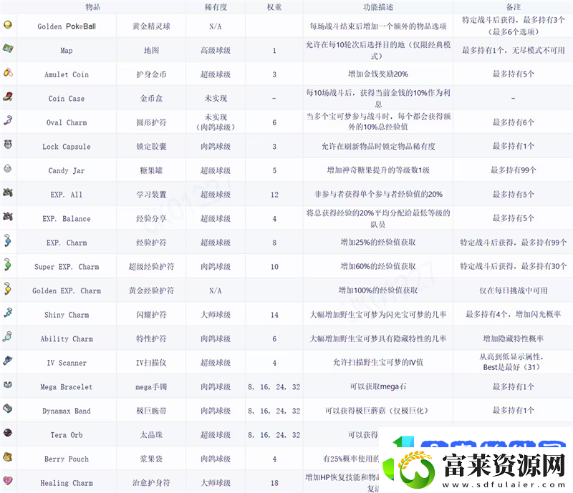Select the 'Tera Orb' name cell

coord(67,435)
